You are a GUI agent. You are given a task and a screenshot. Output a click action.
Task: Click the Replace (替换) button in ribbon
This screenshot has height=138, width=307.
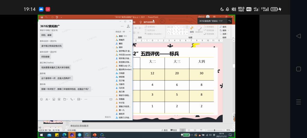[224, 30]
